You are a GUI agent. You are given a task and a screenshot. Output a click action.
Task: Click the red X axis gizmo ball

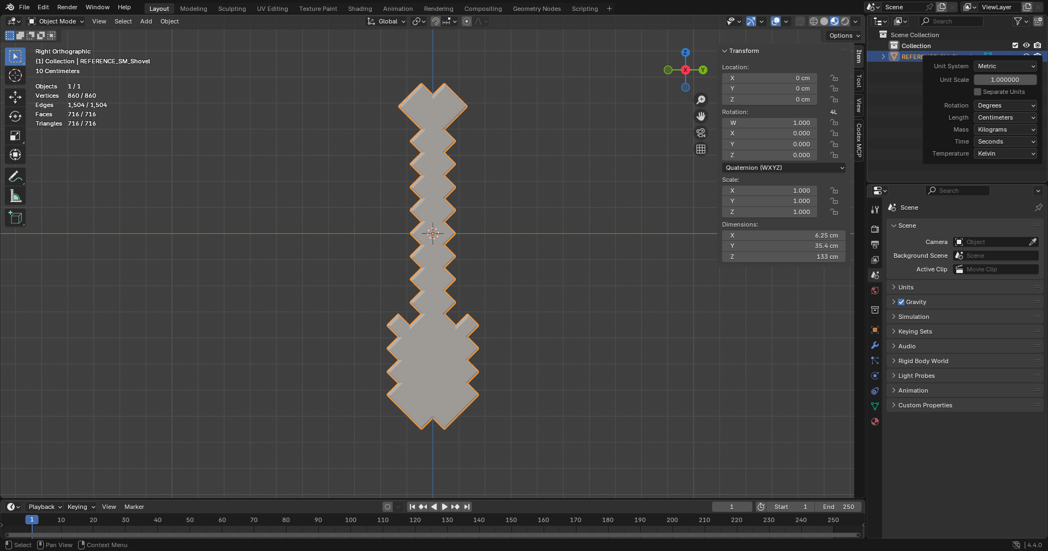pyautogui.click(x=685, y=70)
